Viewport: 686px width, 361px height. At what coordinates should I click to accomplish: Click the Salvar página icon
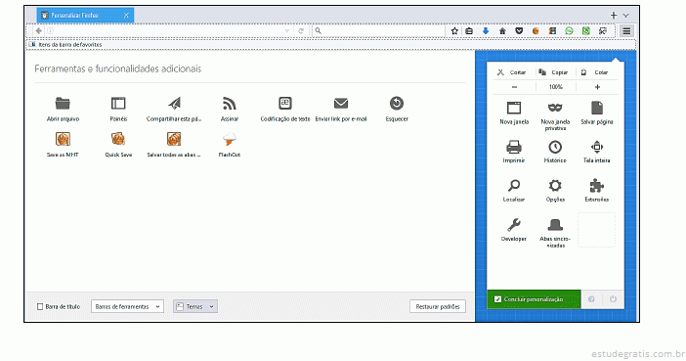[x=597, y=108]
